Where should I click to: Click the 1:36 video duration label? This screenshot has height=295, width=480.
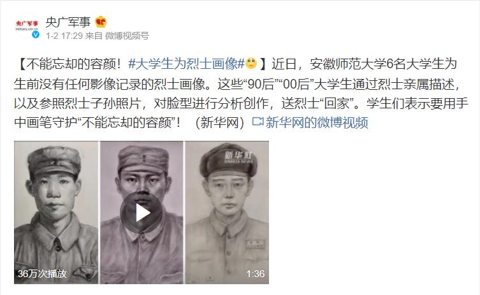click(x=256, y=273)
